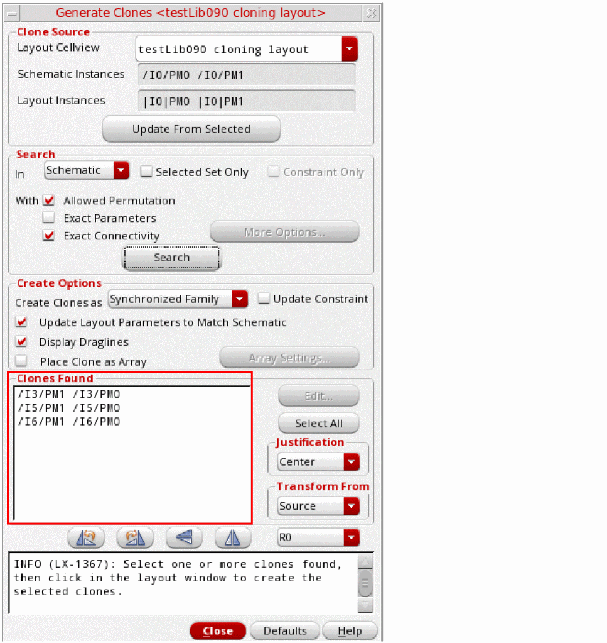Screen dimensions: 607x643
Task: Select the /I5/PM1 /I5/PM0 clone entry
Action: coord(69,408)
